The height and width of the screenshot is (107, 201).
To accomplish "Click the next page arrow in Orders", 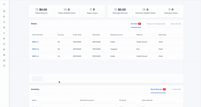I will [x=40, y=79].
